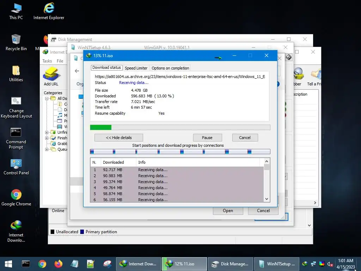Image resolution: width=361 pixels, height=271 pixels.
Task: Open Change Keyboard Layout desktop icon
Action: [16, 108]
